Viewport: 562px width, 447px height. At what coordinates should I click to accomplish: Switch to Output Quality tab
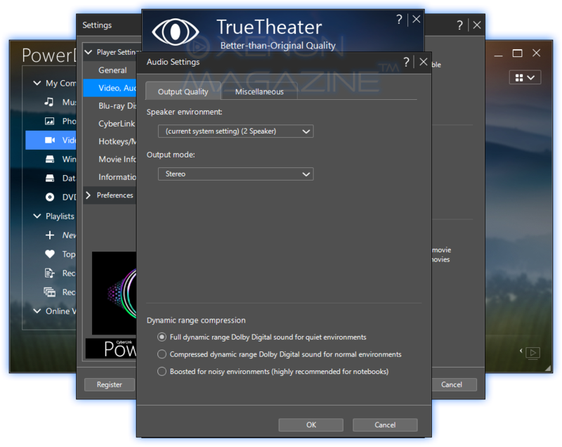[x=183, y=92]
